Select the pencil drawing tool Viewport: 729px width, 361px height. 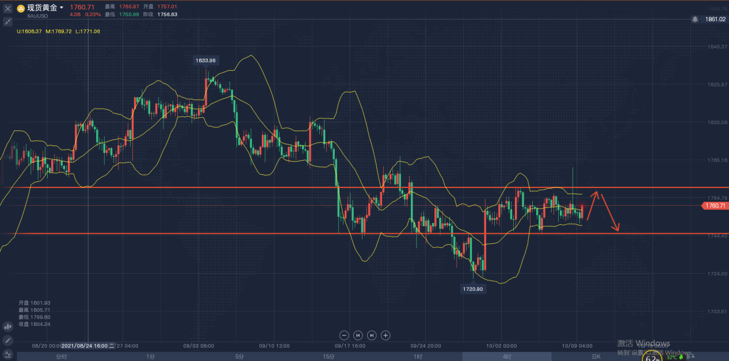(x=8, y=340)
